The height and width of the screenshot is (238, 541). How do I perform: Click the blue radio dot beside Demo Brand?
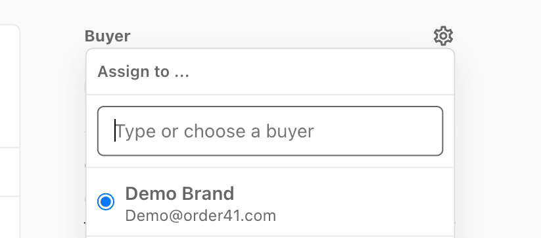[x=106, y=201]
